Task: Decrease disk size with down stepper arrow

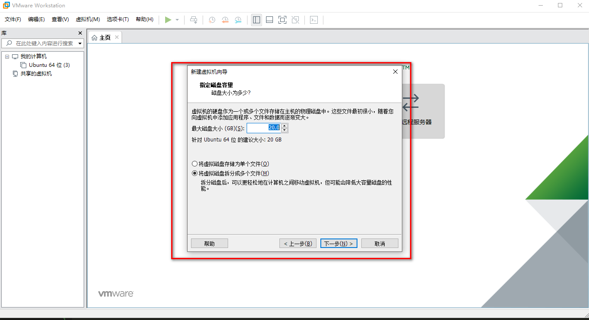Action: (x=284, y=130)
